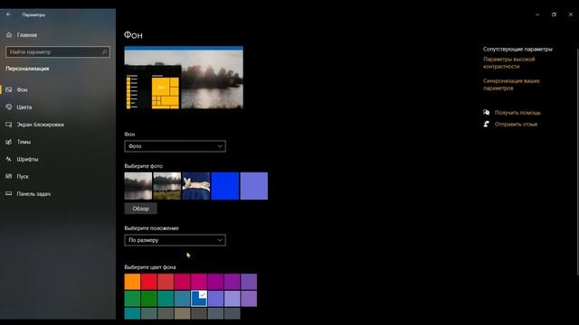Image resolution: width=579 pixels, height=325 pixels.
Task: Click the Получить помощь chat bubble icon
Action: point(487,112)
